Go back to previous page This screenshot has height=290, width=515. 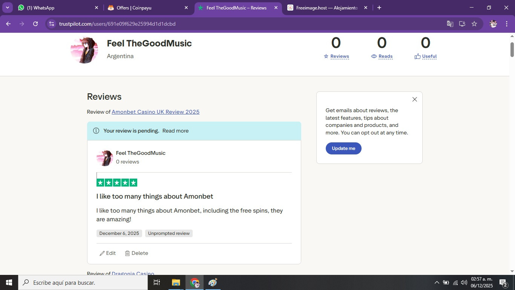click(x=8, y=24)
